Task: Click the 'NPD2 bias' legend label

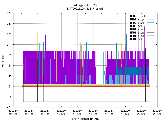Action: (x=137, y=23)
